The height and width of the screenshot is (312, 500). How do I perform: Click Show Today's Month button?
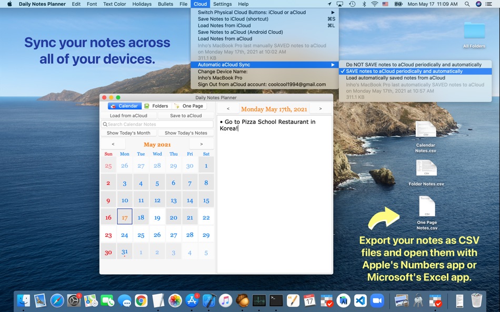point(128,133)
